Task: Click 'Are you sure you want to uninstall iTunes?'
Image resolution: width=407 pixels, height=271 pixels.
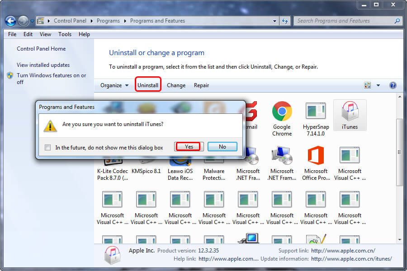Action: pyautogui.click(x=113, y=124)
